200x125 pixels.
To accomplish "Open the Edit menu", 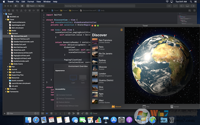I will click(23, 2).
